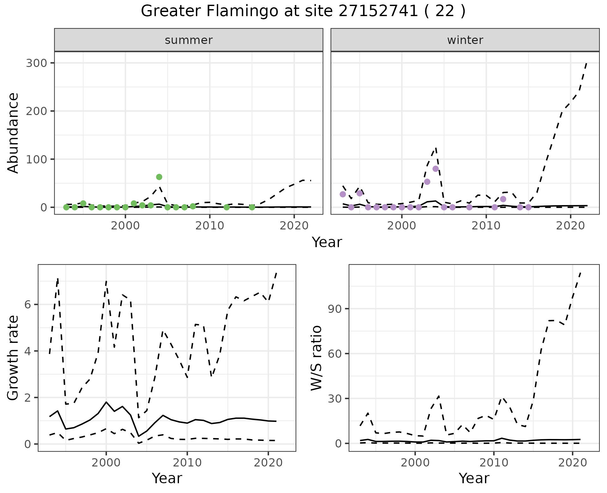Click the 2010 tick label under Growth rate plot

coord(187,463)
